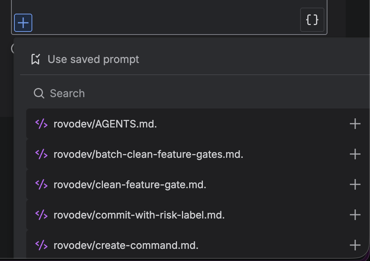Focus the Search input field
Viewport: 370px width, 261px height.
pos(190,93)
